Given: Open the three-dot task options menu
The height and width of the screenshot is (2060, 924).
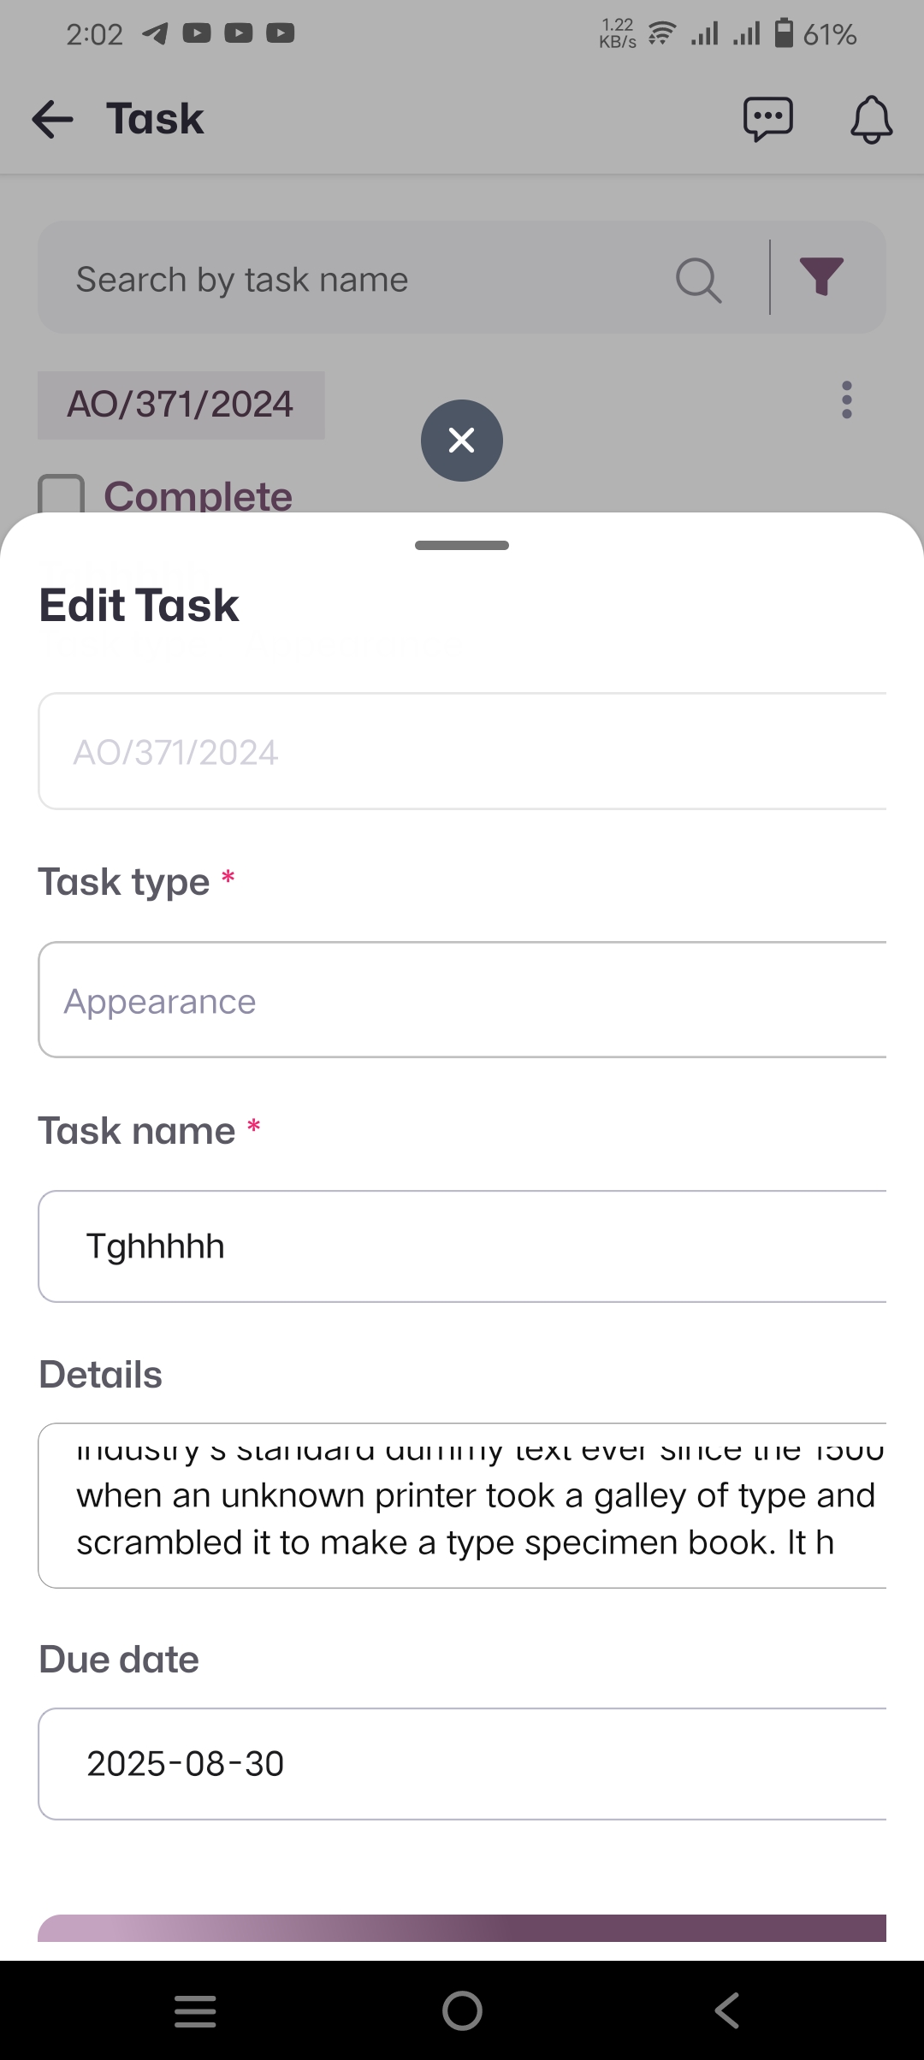Looking at the screenshot, I should [846, 400].
